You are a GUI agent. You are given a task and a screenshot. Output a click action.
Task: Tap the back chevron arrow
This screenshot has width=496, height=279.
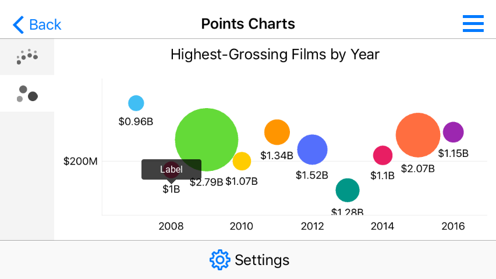tap(19, 24)
